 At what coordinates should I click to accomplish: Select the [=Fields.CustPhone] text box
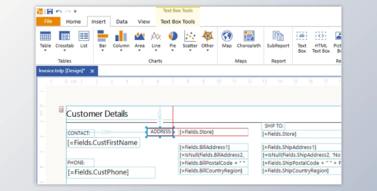click(x=111, y=172)
